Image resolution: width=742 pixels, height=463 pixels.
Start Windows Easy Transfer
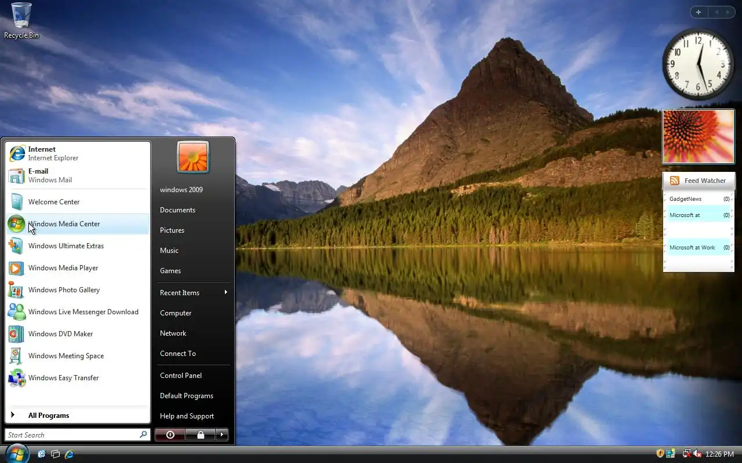tap(78, 378)
